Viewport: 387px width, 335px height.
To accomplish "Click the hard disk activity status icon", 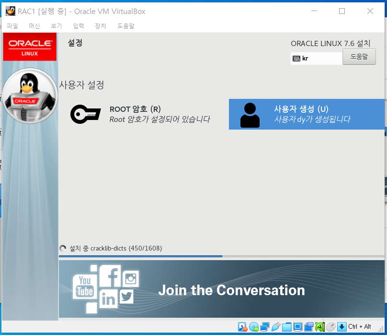I will coord(242,326).
